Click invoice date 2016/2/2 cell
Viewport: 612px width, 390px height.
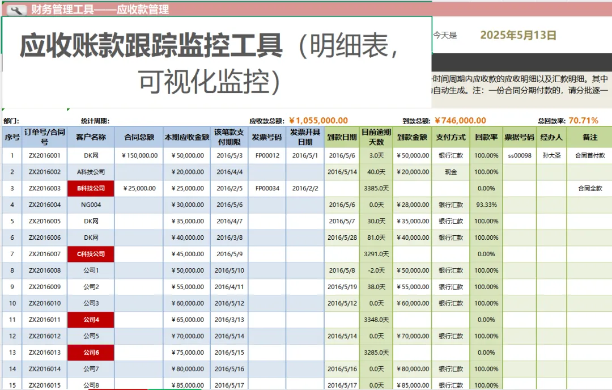coord(305,188)
